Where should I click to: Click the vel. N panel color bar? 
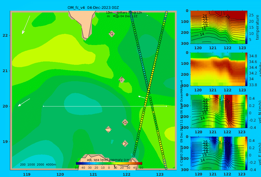tap(246, 111)
